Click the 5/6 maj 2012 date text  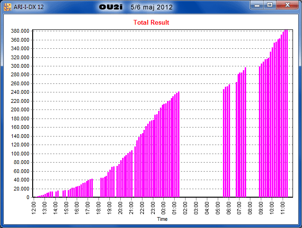point(151,8)
